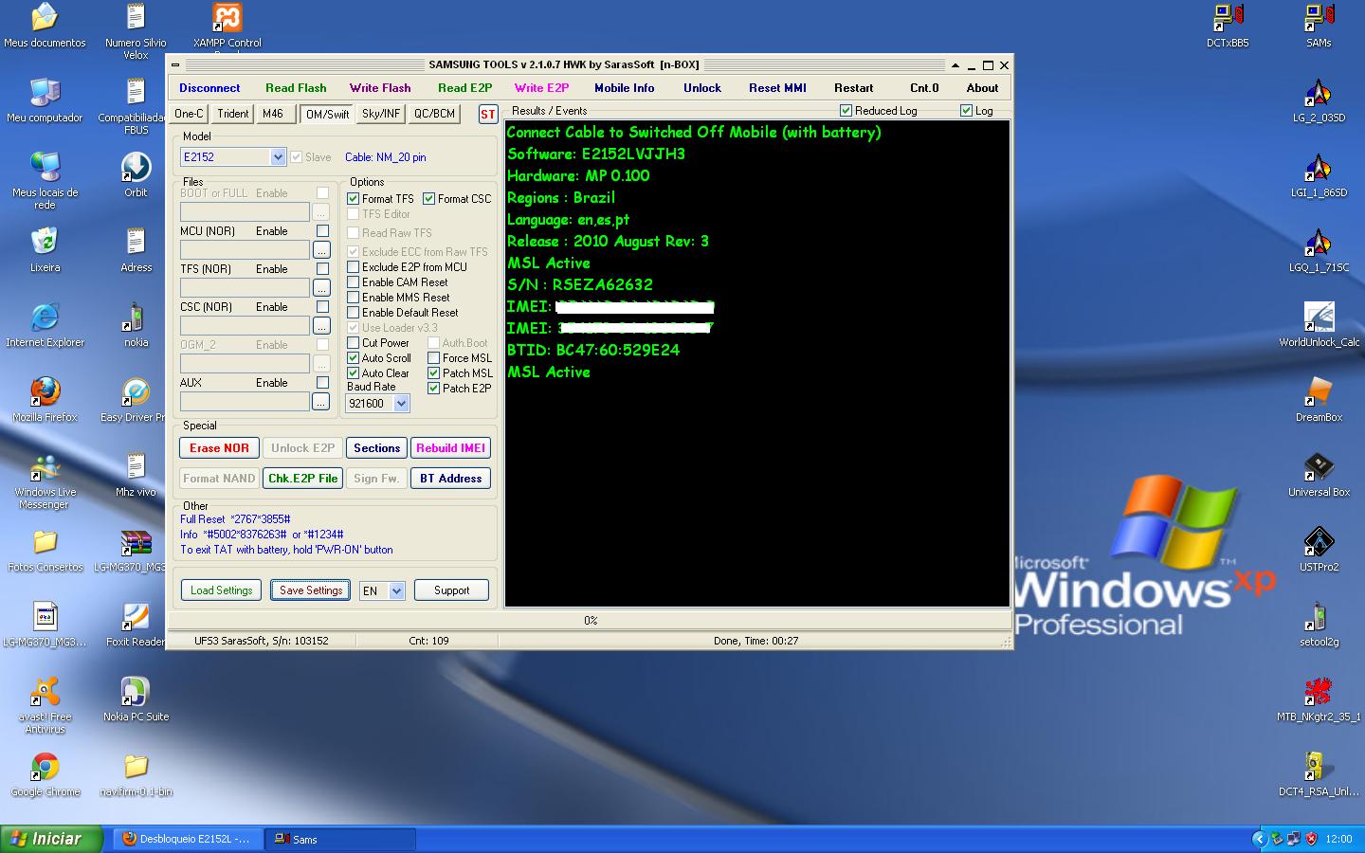Screen dimensions: 1365x853
Task: Click the Chk.E2P File button
Action: (303, 479)
